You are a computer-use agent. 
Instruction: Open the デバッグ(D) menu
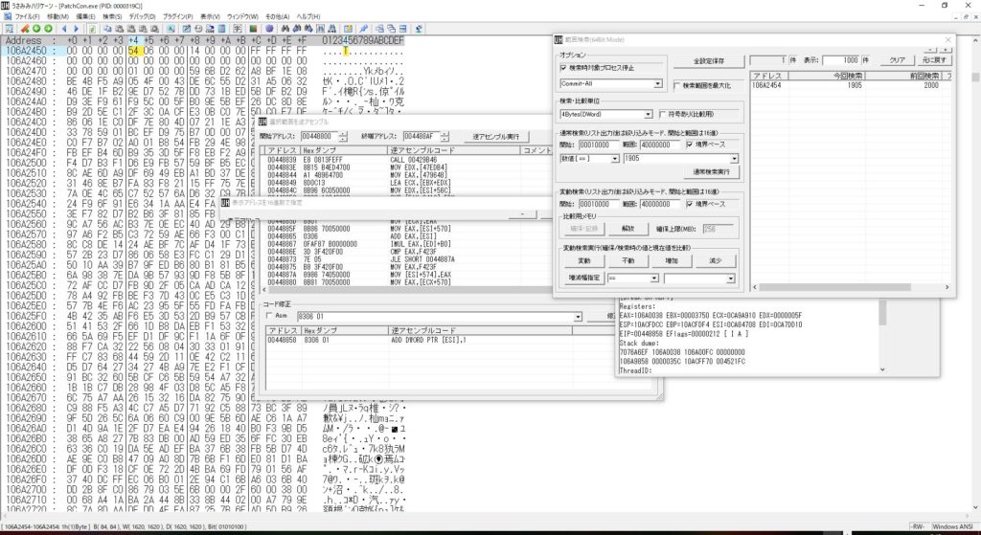click(142, 16)
